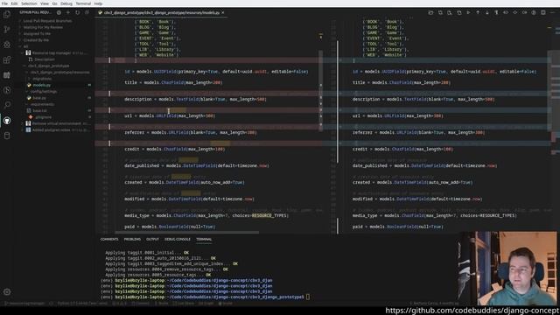The image size is (560, 315).
Task: Toggle whitespace with the pilcrow icon
Action: click(x=496, y=12)
